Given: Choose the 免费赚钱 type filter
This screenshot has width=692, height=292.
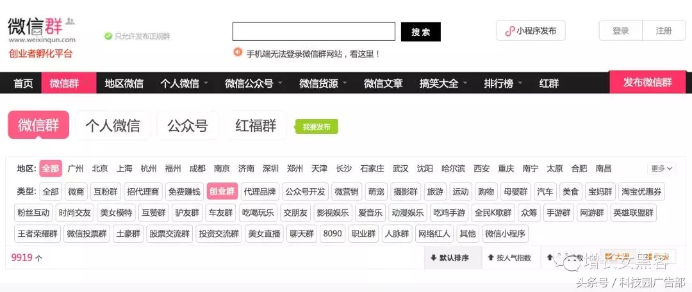Looking at the screenshot, I should tap(185, 192).
